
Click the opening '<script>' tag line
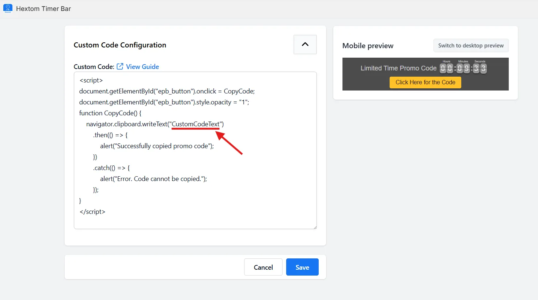91,80
